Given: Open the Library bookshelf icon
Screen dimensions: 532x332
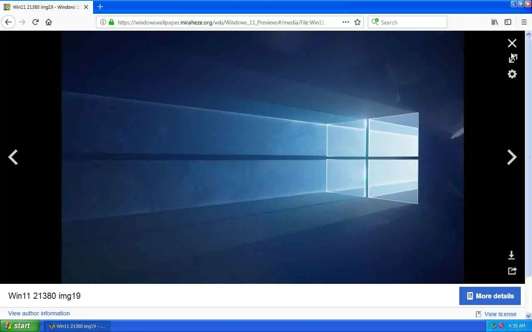Looking at the screenshot, I should (x=495, y=22).
